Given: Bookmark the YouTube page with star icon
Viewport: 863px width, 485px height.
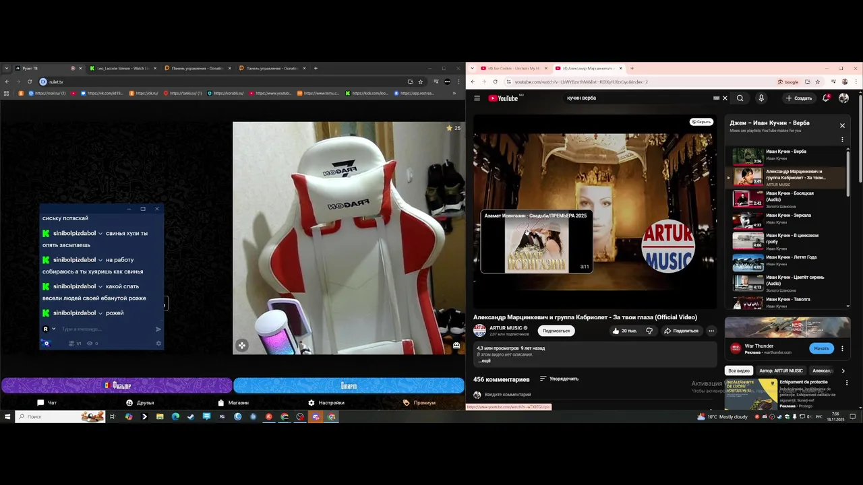Looking at the screenshot, I should [818, 82].
